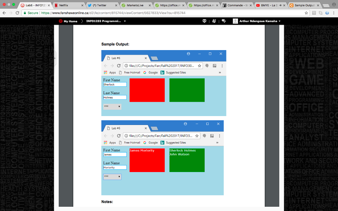Open the INFO1232 course selector dropdown arrow
This screenshot has height=211, width=338.
pos(125,21)
